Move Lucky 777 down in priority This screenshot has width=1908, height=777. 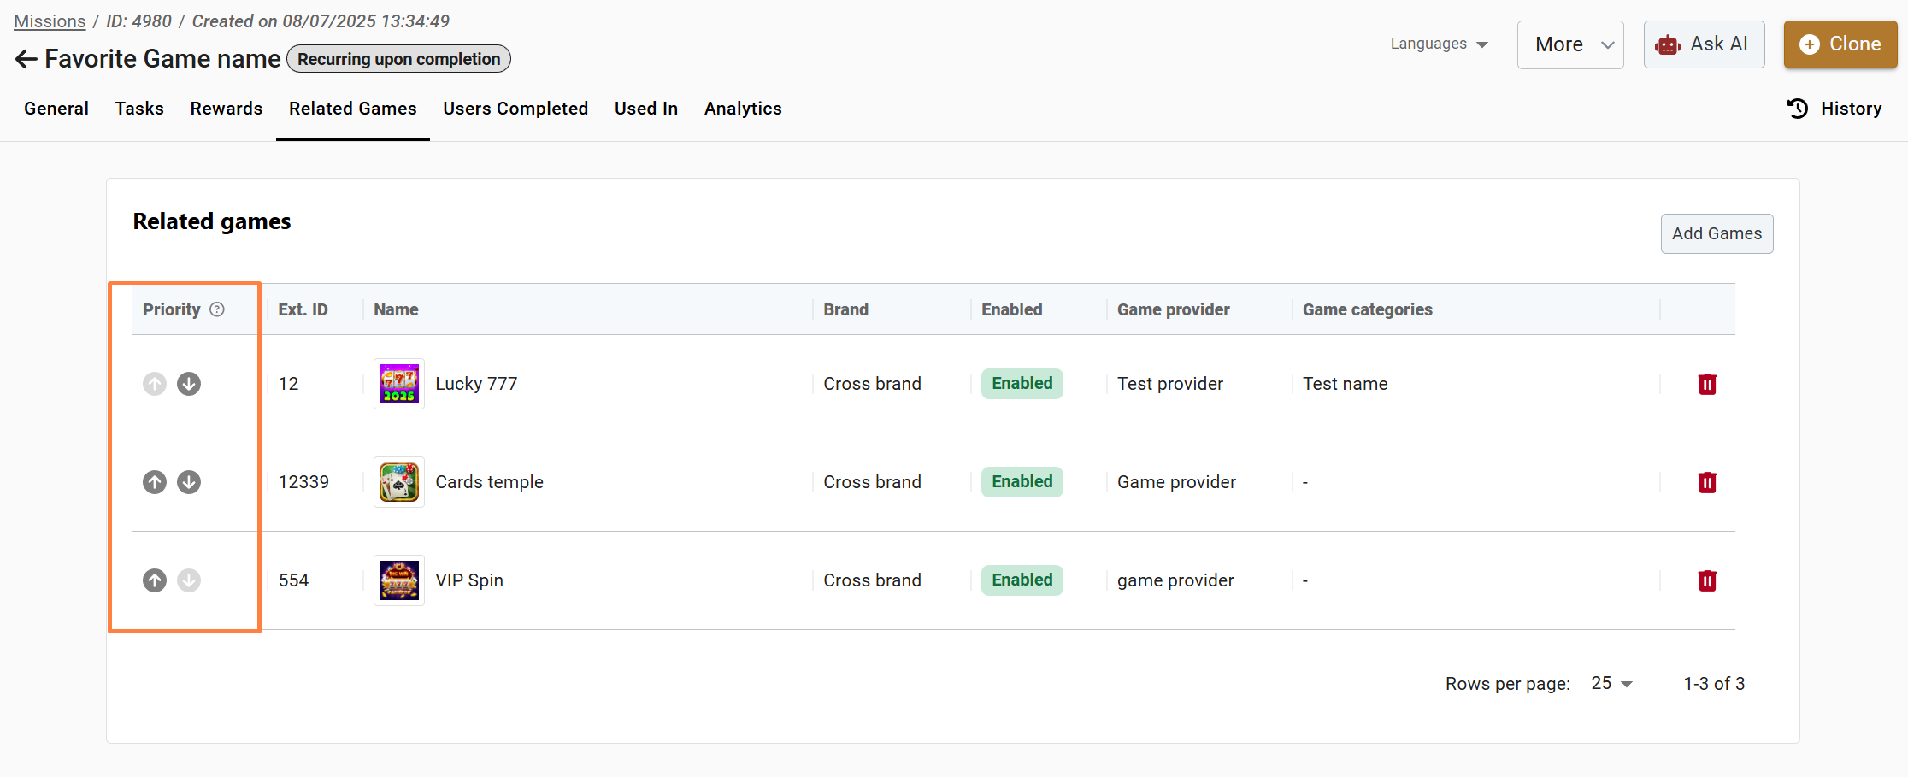tap(189, 384)
